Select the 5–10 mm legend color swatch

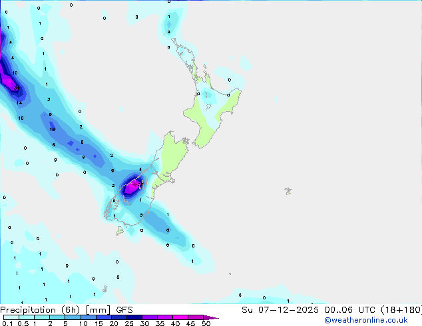(73, 317)
